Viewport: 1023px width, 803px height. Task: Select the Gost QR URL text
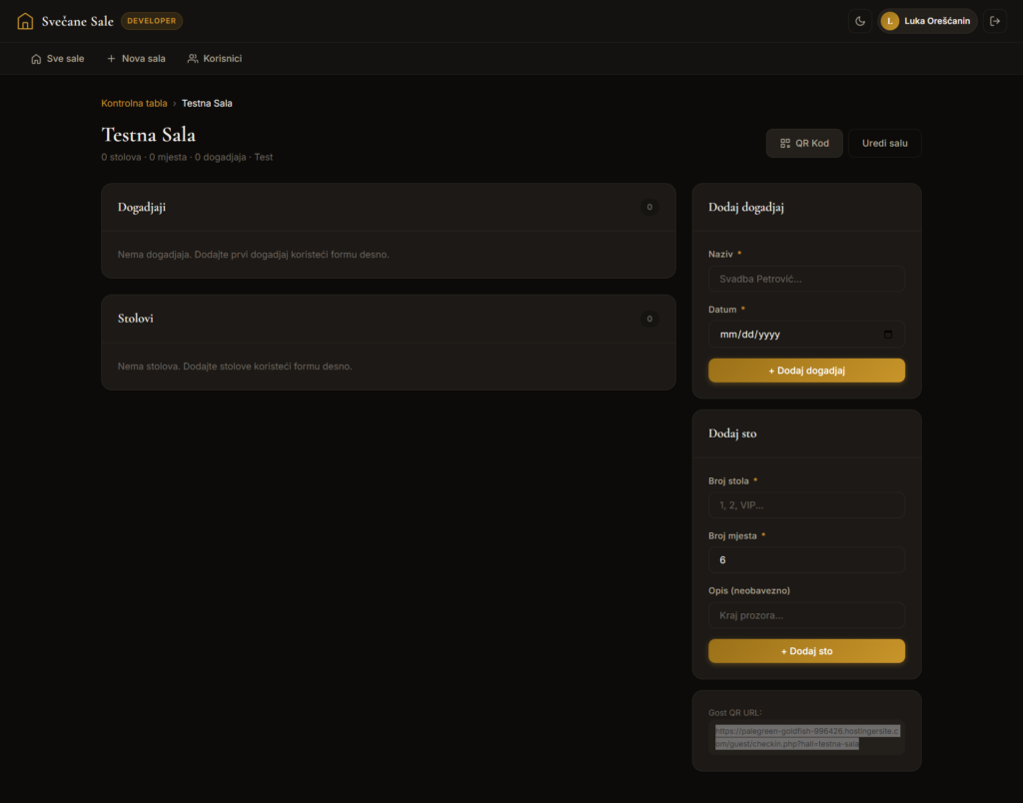tap(806, 737)
